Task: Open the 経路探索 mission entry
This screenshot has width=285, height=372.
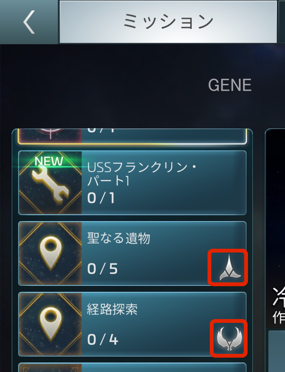Action: [x=132, y=324]
